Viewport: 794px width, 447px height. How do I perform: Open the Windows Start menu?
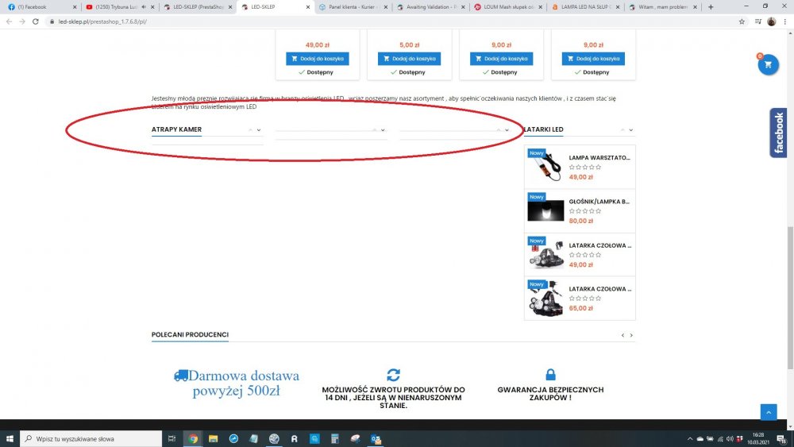point(10,438)
